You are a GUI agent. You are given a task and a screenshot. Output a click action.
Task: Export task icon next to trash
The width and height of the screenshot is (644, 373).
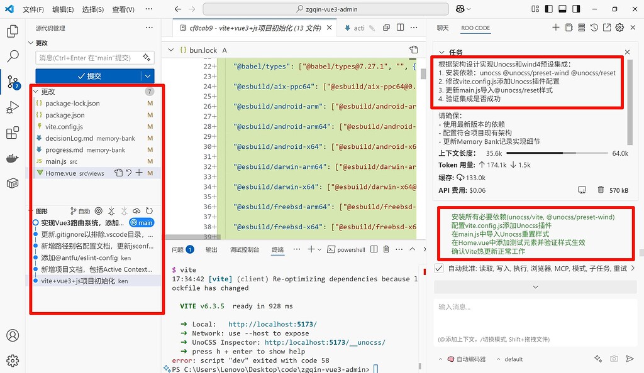[582, 190]
